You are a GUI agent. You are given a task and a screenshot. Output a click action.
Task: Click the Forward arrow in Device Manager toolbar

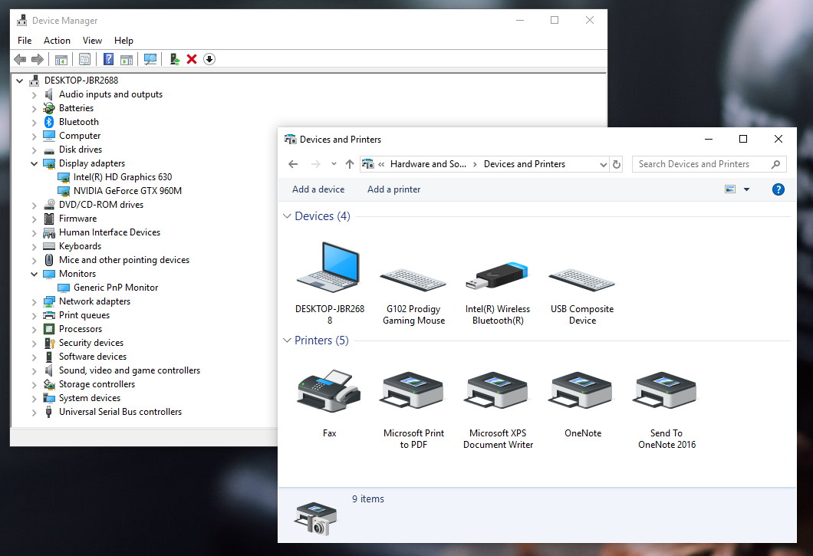38,59
